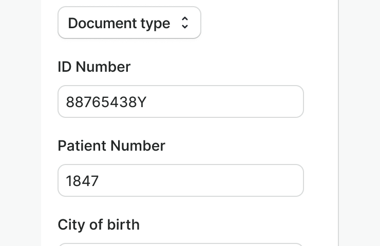This screenshot has width=380, height=246.
Task: Click the letter Y ending the ID number
Action: 142,102
